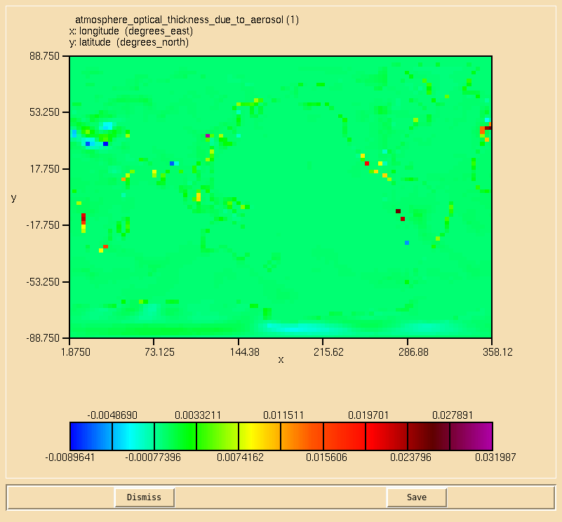This screenshot has height=522, width=562.
Task: Click the 215.62 longitude tick label
Action: [x=328, y=352]
